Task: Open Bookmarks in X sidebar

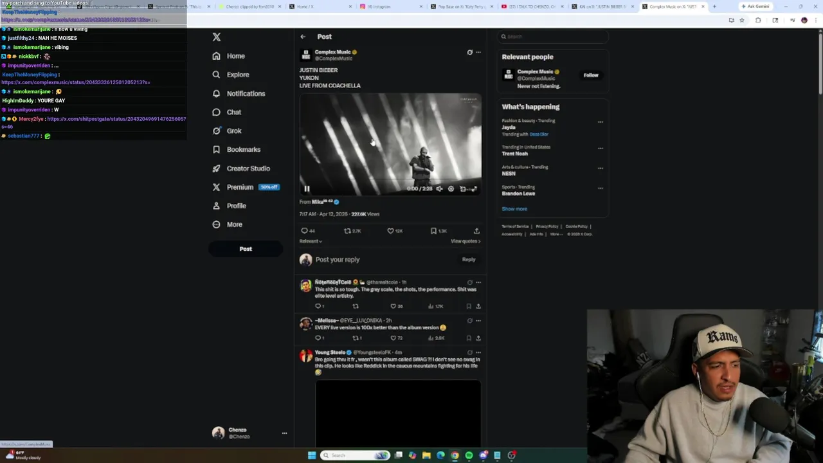Action: pos(237,149)
